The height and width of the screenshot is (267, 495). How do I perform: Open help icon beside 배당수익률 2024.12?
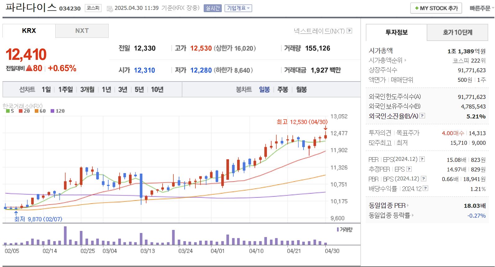pos(425,188)
